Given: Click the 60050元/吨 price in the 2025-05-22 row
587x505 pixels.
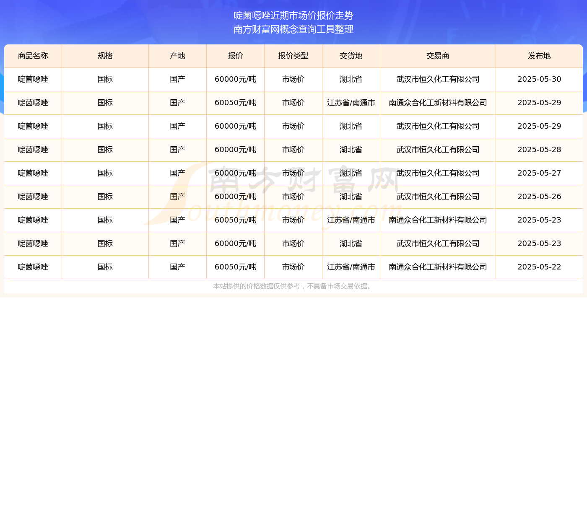Looking at the screenshot, I should (235, 267).
